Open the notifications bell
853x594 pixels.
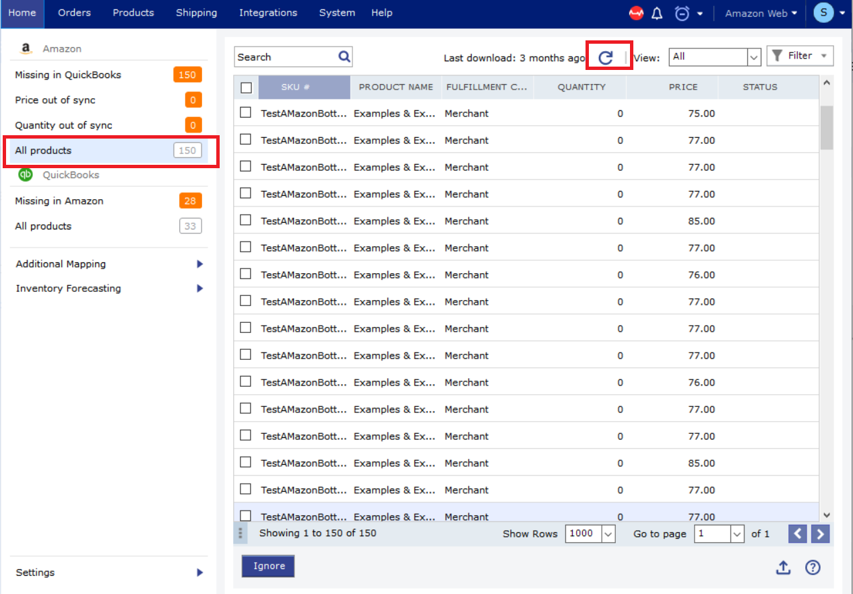point(657,13)
